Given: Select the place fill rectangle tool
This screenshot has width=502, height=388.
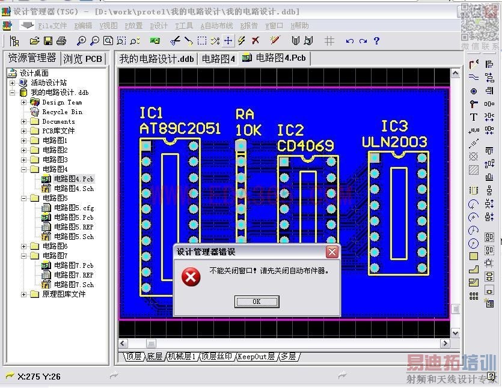Looking at the screenshot, I should pos(474,256).
